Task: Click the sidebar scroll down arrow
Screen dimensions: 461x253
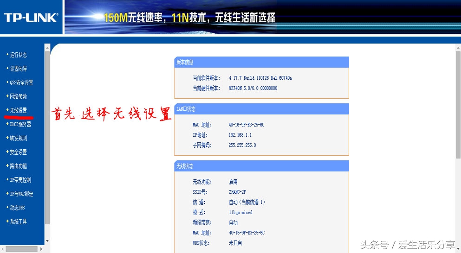Action: pos(47,241)
